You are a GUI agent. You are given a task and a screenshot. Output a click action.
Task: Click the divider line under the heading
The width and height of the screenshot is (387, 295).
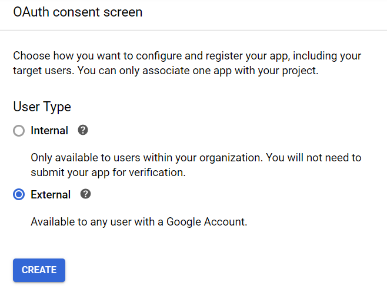point(193,30)
